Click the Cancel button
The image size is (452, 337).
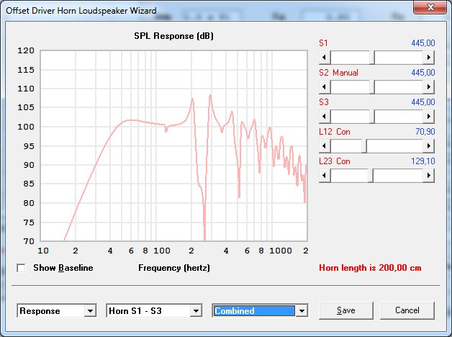[x=407, y=310]
